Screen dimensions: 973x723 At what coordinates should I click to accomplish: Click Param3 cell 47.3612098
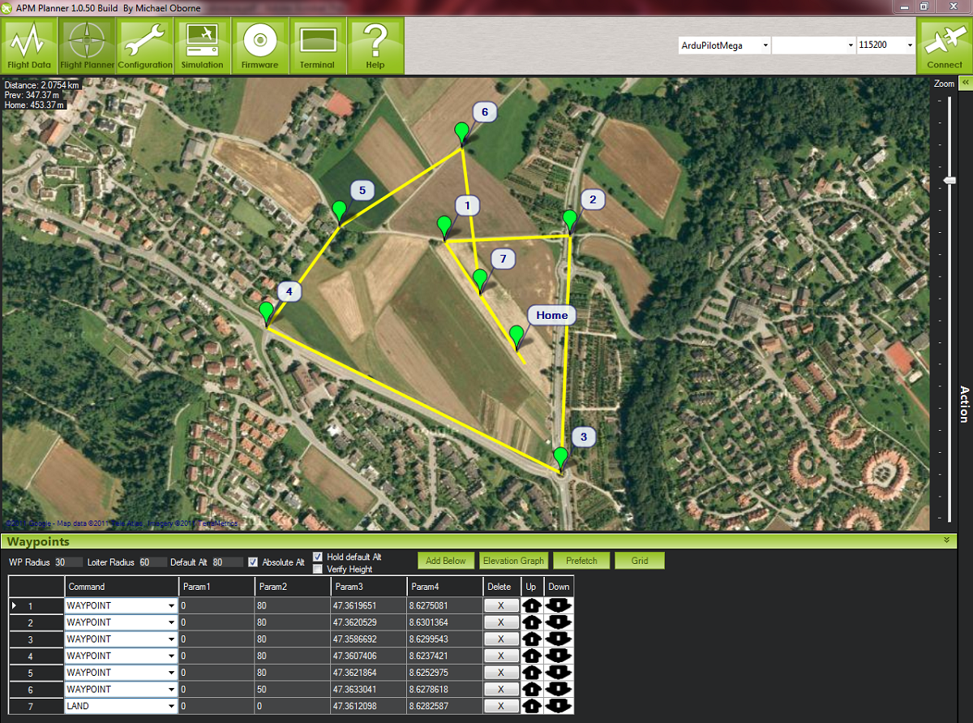(x=368, y=706)
